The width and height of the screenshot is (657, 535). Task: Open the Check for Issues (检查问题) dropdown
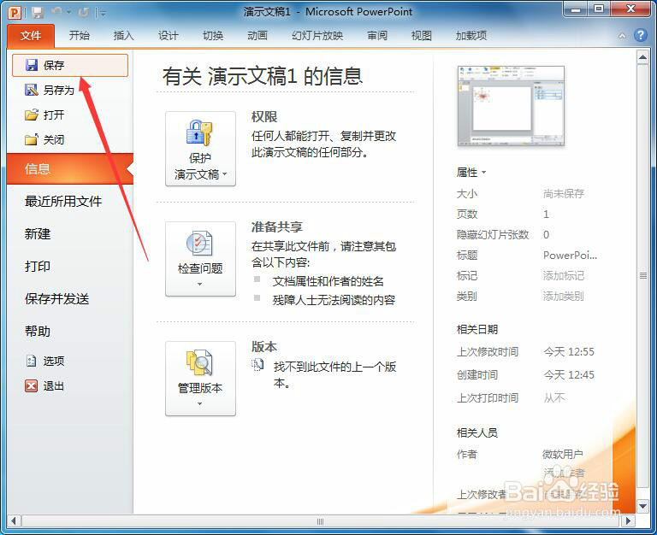click(x=200, y=259)
